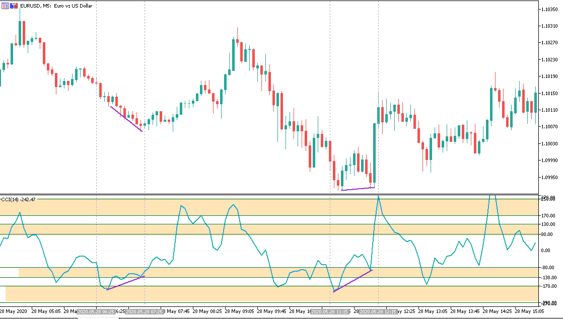
Task: Click the CCI 170.00 level label
Action: click(x=548, y=216)
